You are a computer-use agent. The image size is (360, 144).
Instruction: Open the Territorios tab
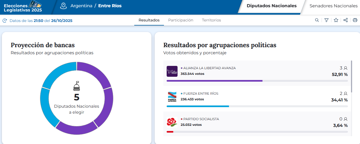[x=211, y=20]
